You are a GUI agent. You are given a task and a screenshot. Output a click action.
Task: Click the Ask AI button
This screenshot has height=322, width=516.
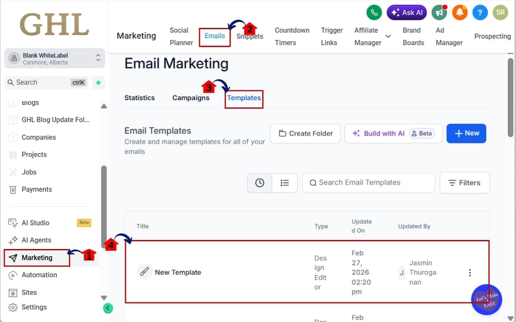click(407, 12)
